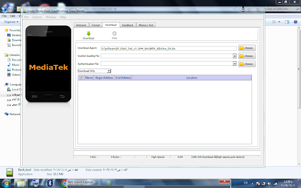Choose a Scatter-loading file

tap(247, 56)
